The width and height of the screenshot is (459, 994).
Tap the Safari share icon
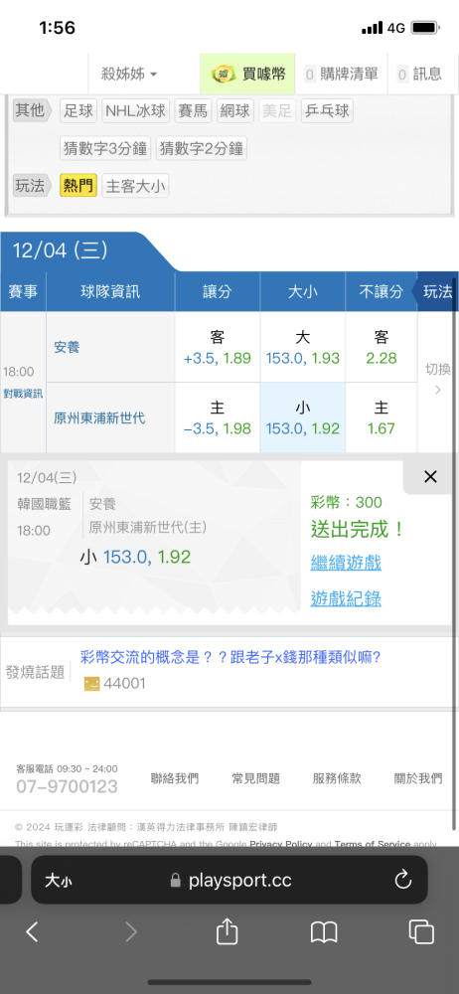(227, 931)
